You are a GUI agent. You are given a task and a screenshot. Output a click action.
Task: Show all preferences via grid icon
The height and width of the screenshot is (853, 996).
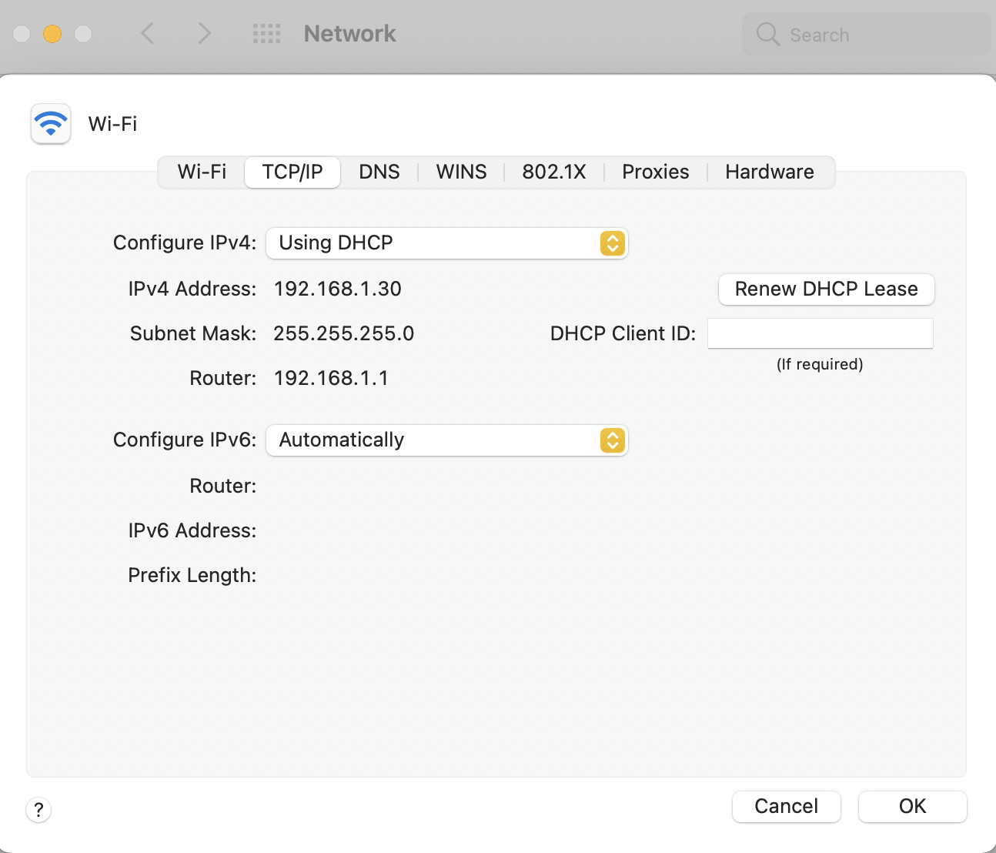point(267,34)
